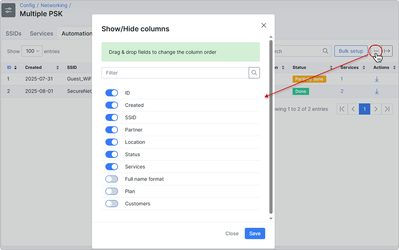Click the Save button
Viewport: 399px width, 250px height.
point(255,233)
